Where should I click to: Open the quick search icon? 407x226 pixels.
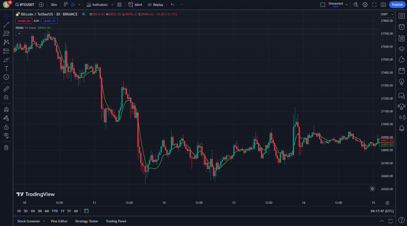click(356, 5)
